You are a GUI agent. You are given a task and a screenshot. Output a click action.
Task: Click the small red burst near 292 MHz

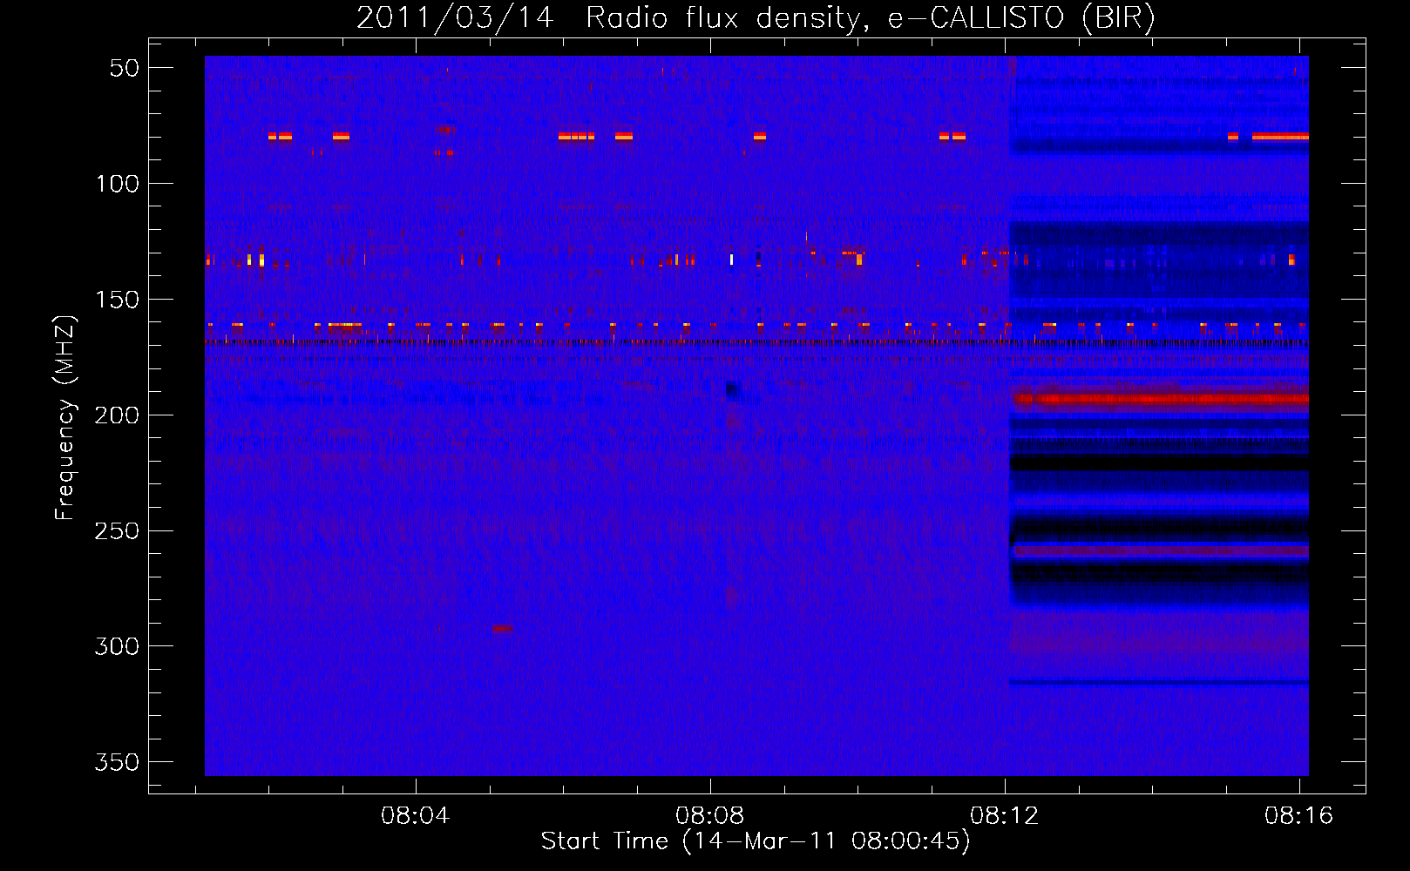[x=502, y=627]
